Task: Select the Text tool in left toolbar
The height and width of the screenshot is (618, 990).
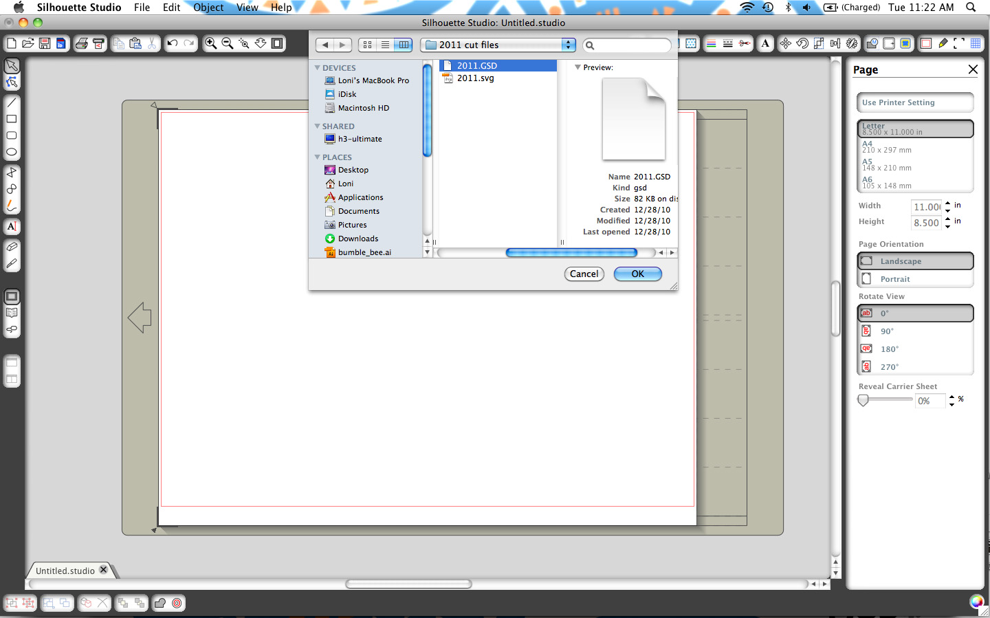Action: [11, 227]
